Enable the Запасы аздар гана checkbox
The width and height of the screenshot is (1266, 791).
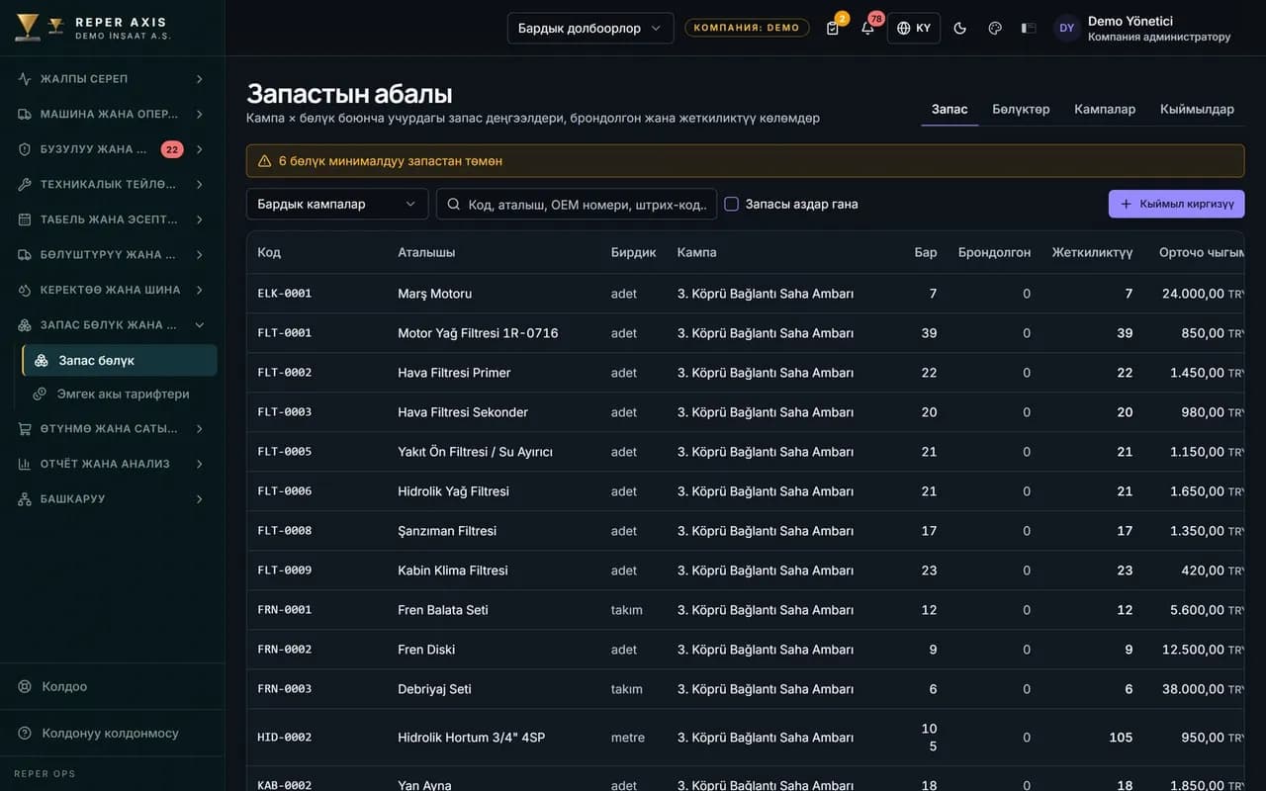(732, 204)
